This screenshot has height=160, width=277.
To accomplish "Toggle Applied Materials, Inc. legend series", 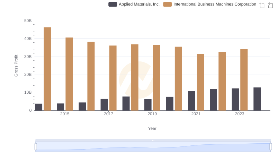I will tap(134, 4).
